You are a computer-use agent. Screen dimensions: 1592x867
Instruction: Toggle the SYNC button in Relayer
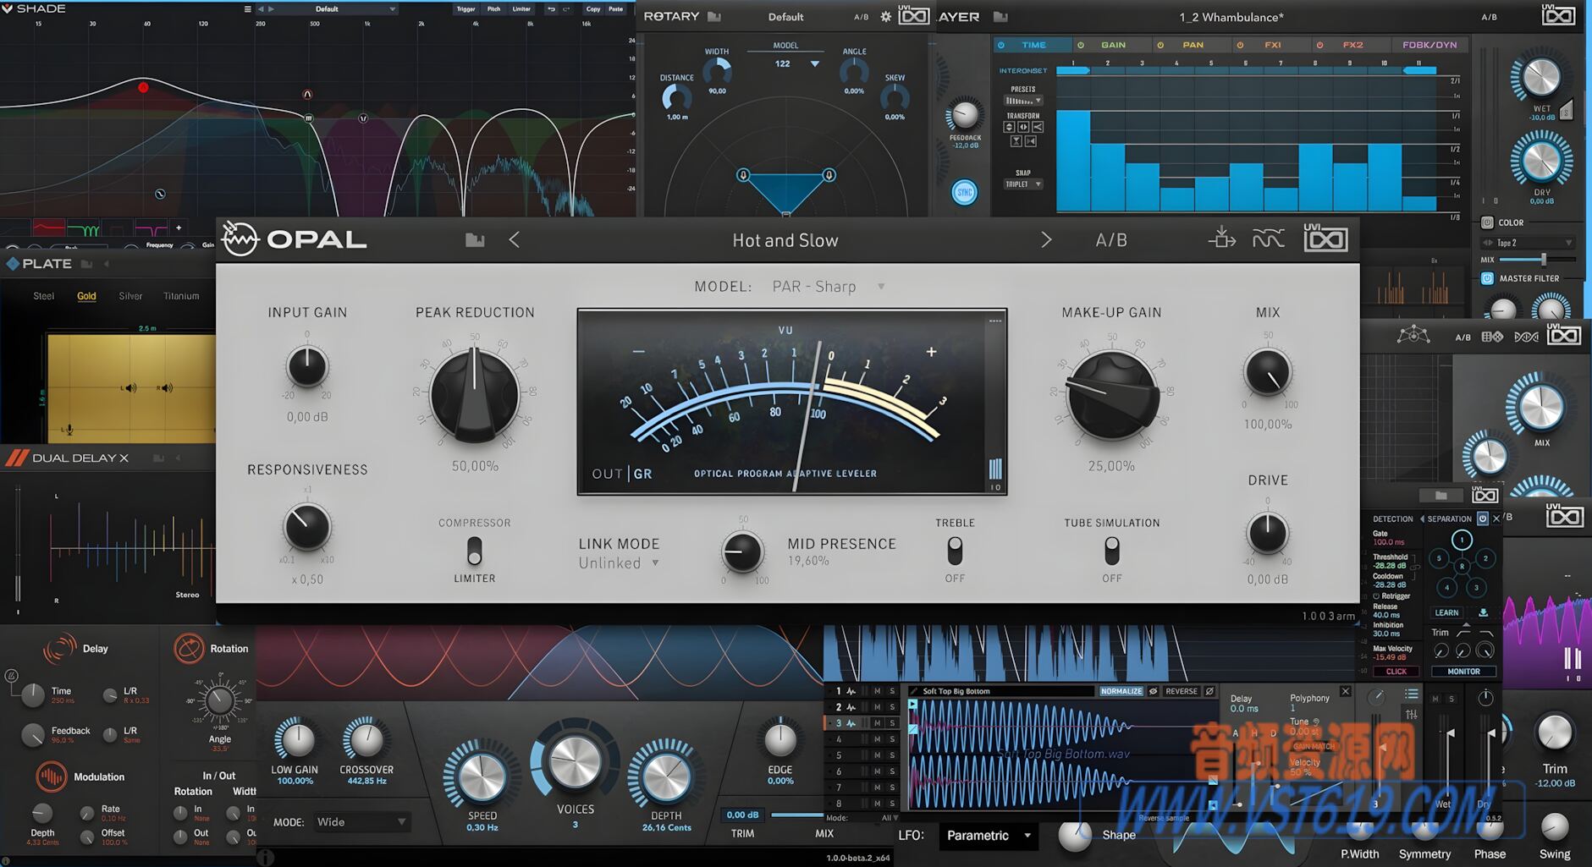point(964,192)
